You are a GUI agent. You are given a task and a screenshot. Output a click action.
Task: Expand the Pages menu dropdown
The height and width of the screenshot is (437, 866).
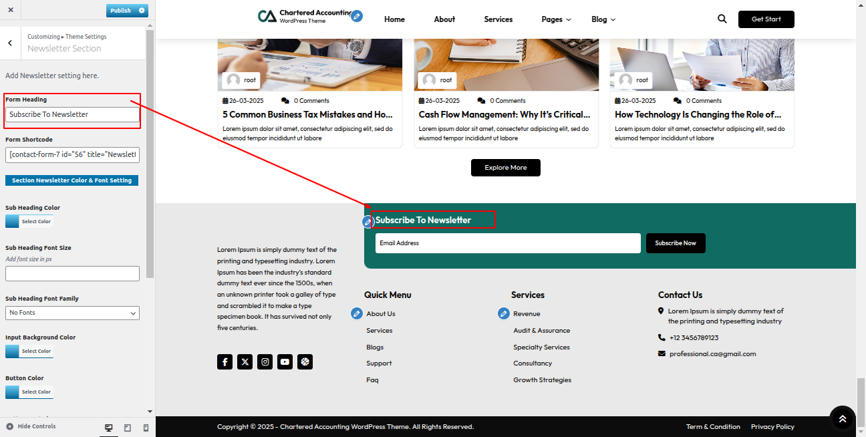click(556, 19)
